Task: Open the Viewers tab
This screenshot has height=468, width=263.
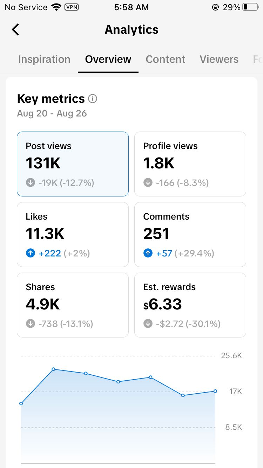Action: [x=219, y=59]
